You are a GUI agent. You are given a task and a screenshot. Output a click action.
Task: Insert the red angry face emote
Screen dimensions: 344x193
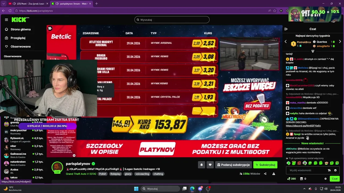[299, 163]
